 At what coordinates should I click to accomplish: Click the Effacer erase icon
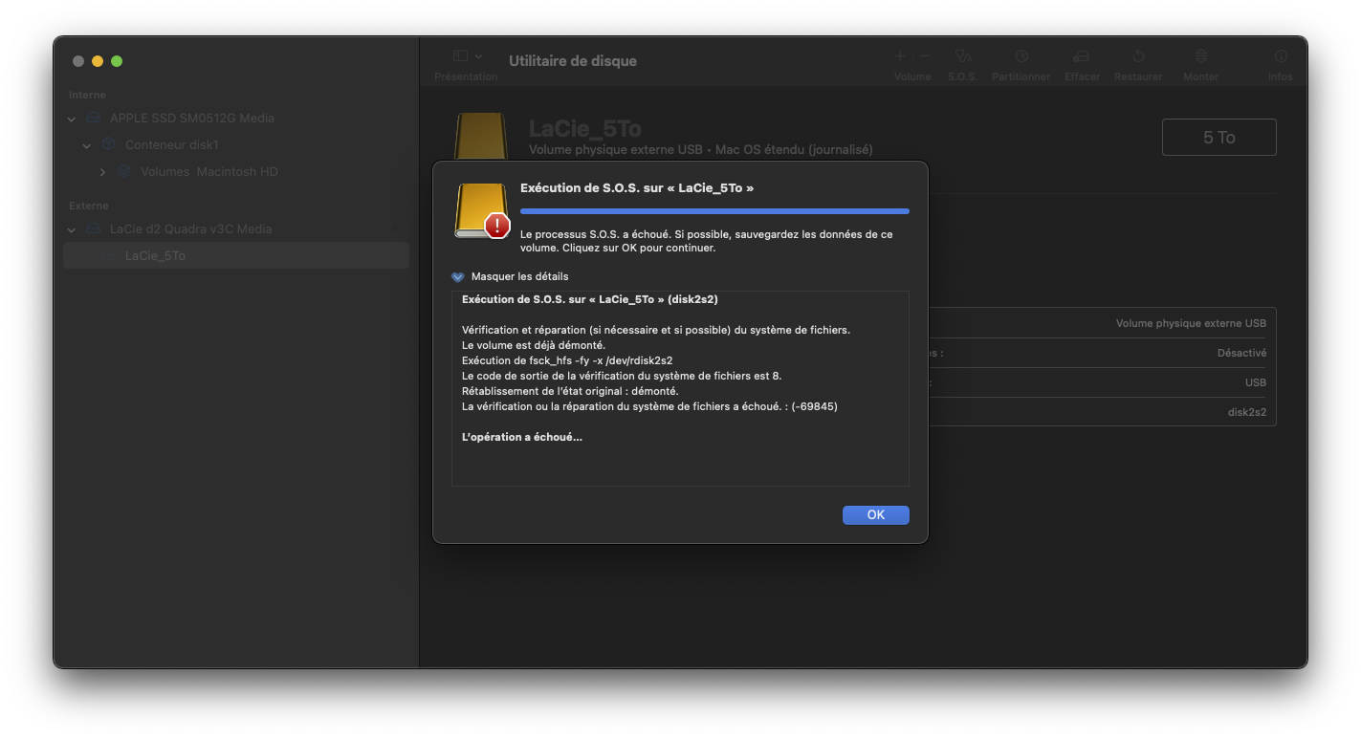[x=1082, y=57]
